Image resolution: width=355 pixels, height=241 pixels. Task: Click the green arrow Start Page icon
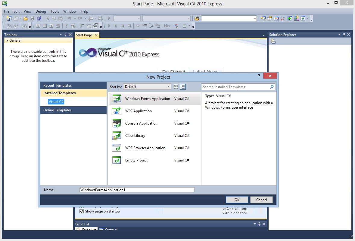(290, 19)
